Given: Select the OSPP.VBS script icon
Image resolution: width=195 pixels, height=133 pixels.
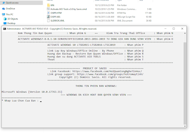Looking at the screenshot, I should point(48,17).
